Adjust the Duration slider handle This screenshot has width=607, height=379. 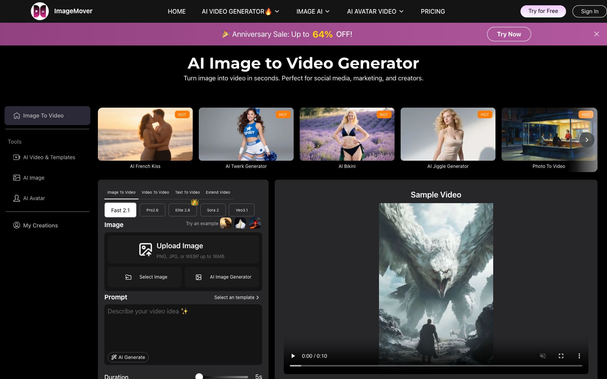tap(199, 377)
